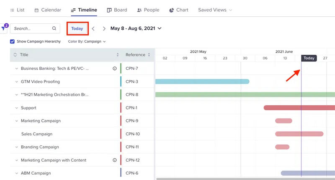Open Support campaign title
Viewport: 335px width, 180px height.
(28, 108)
